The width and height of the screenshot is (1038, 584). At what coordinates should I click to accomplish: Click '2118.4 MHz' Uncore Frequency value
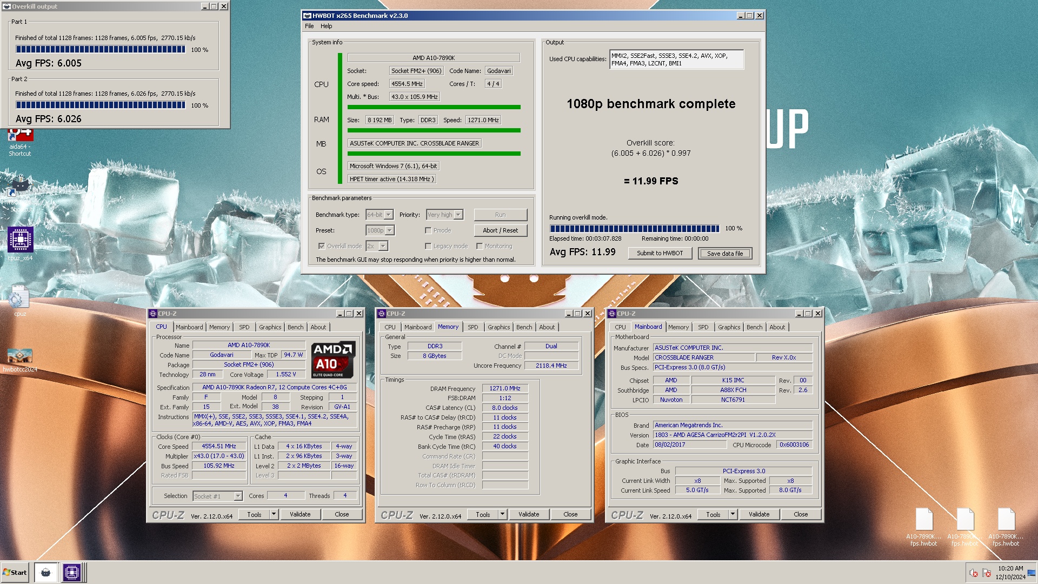(551, 366)
